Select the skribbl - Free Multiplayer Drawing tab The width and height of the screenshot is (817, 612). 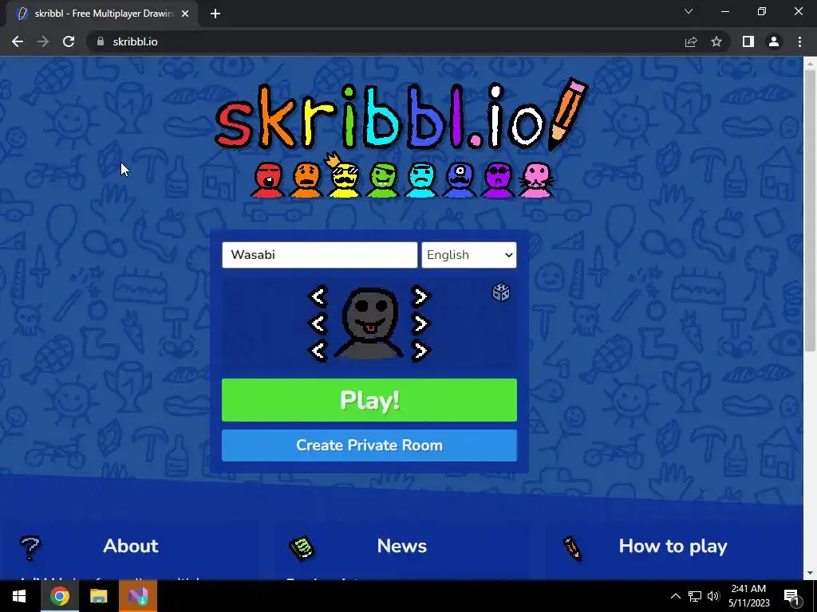(x=101, y=14)
